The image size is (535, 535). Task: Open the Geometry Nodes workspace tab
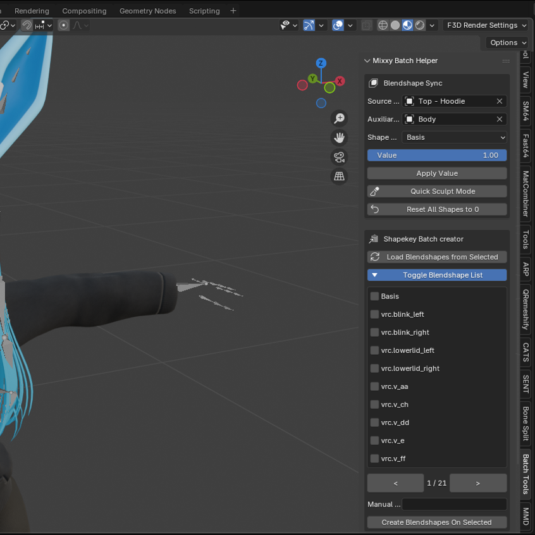point(148,11)
